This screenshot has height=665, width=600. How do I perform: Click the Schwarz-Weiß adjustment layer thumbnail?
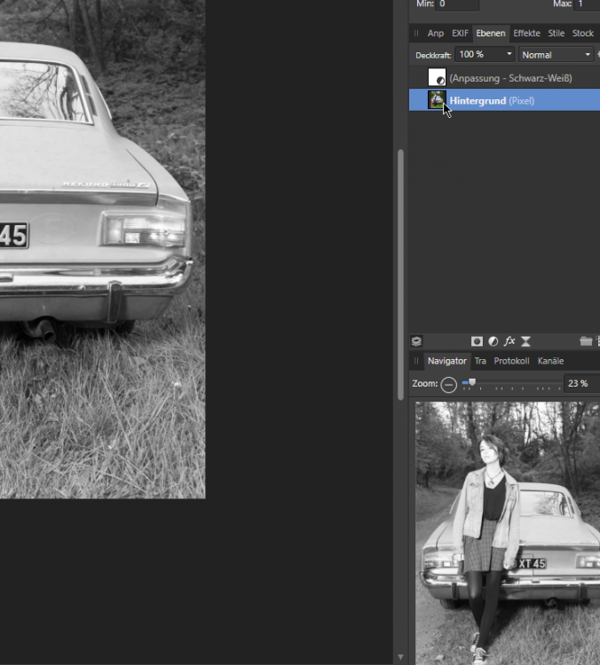pos(437,78)
